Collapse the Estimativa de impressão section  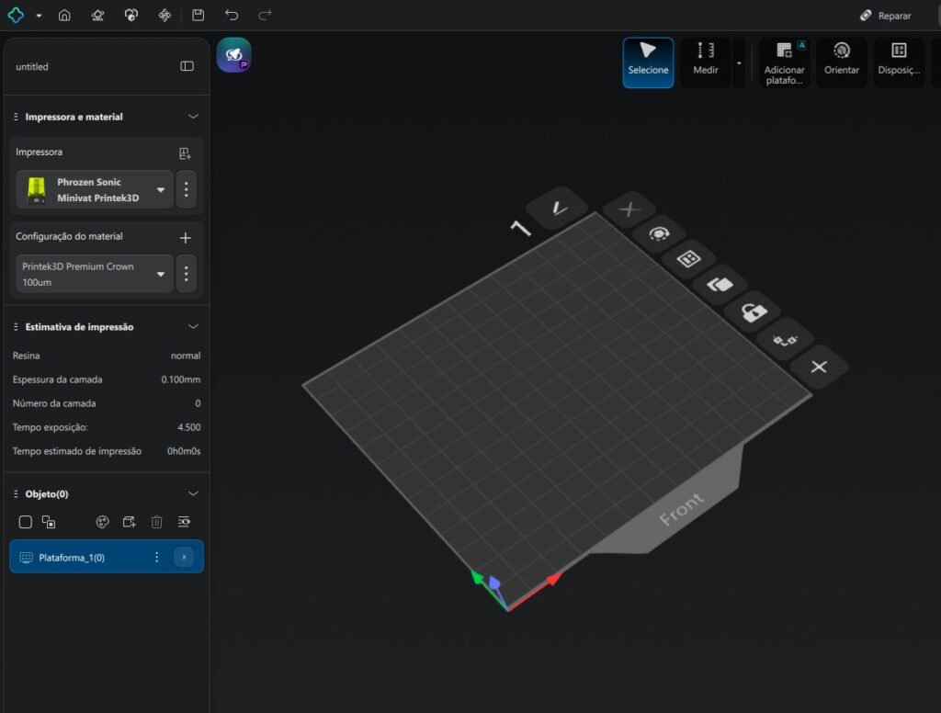click(x=193, y=327)
